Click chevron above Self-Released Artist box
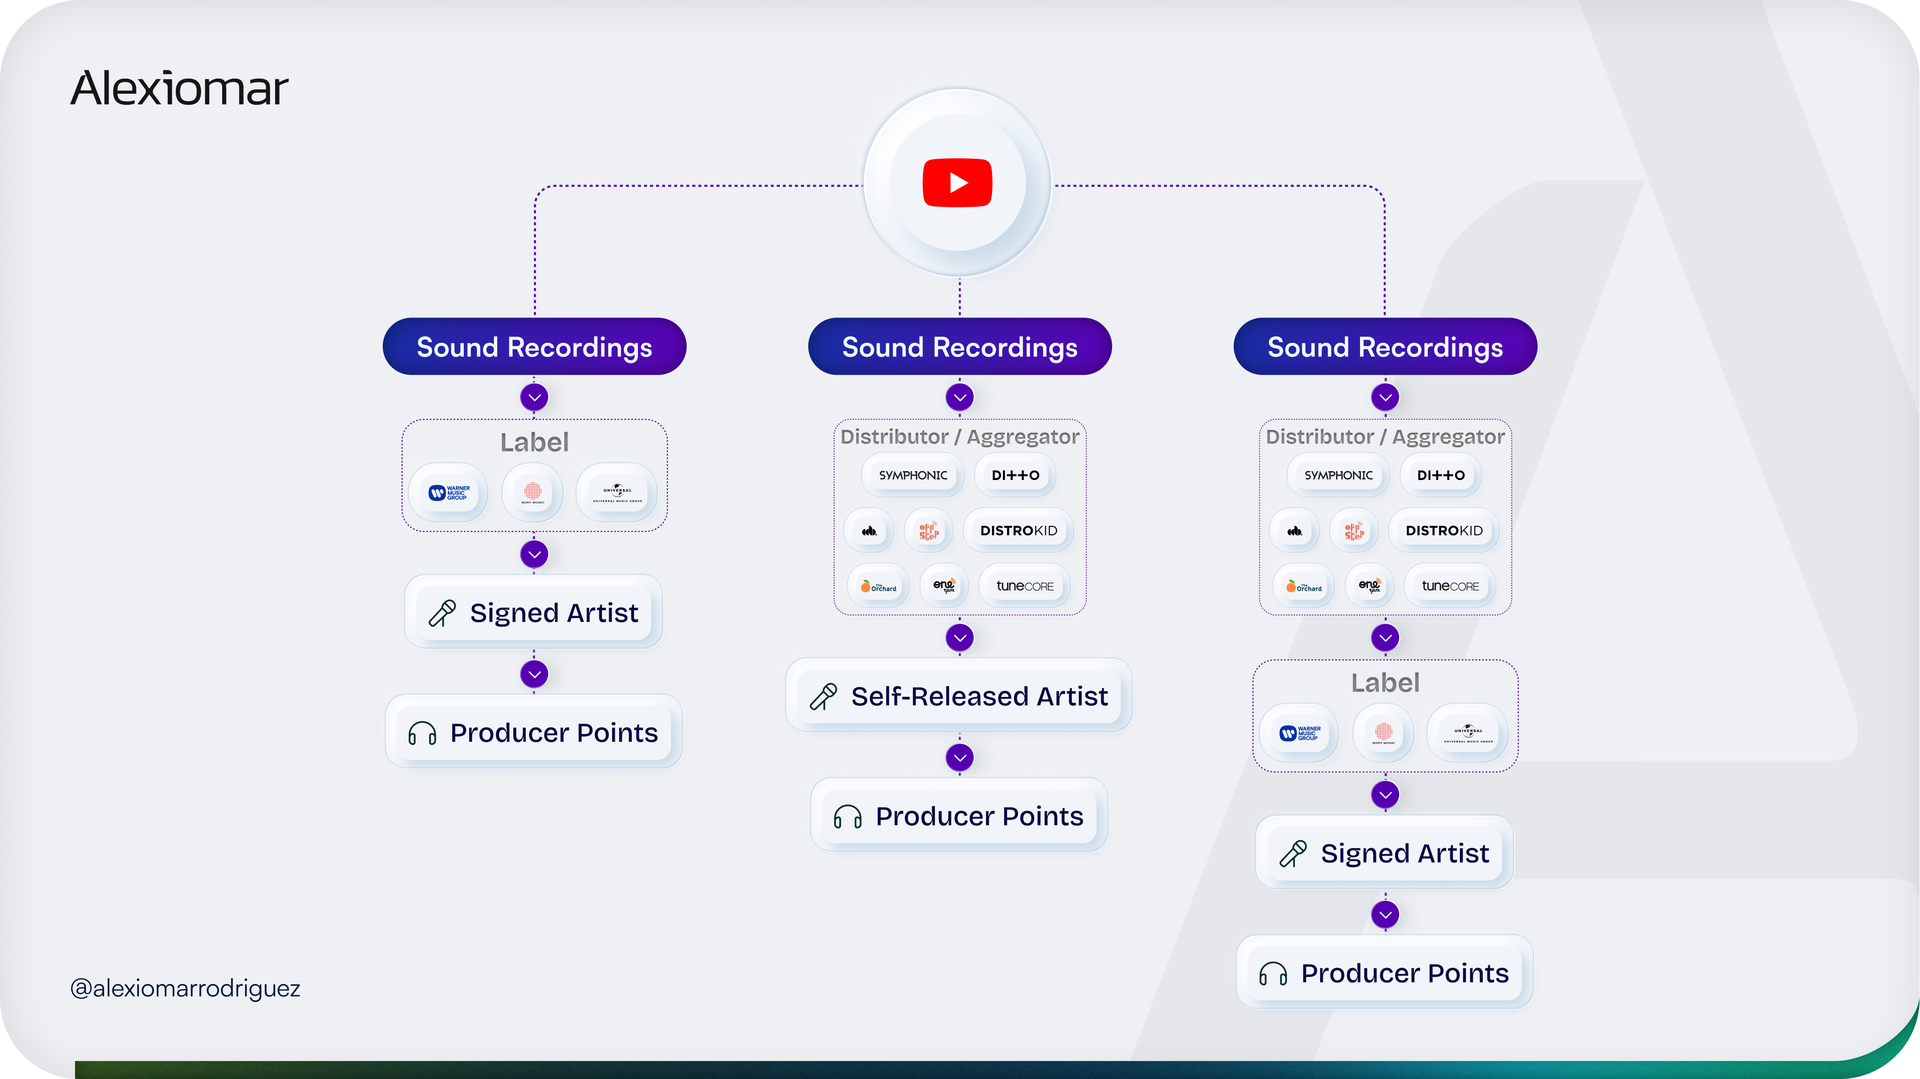 click(959, 637)
